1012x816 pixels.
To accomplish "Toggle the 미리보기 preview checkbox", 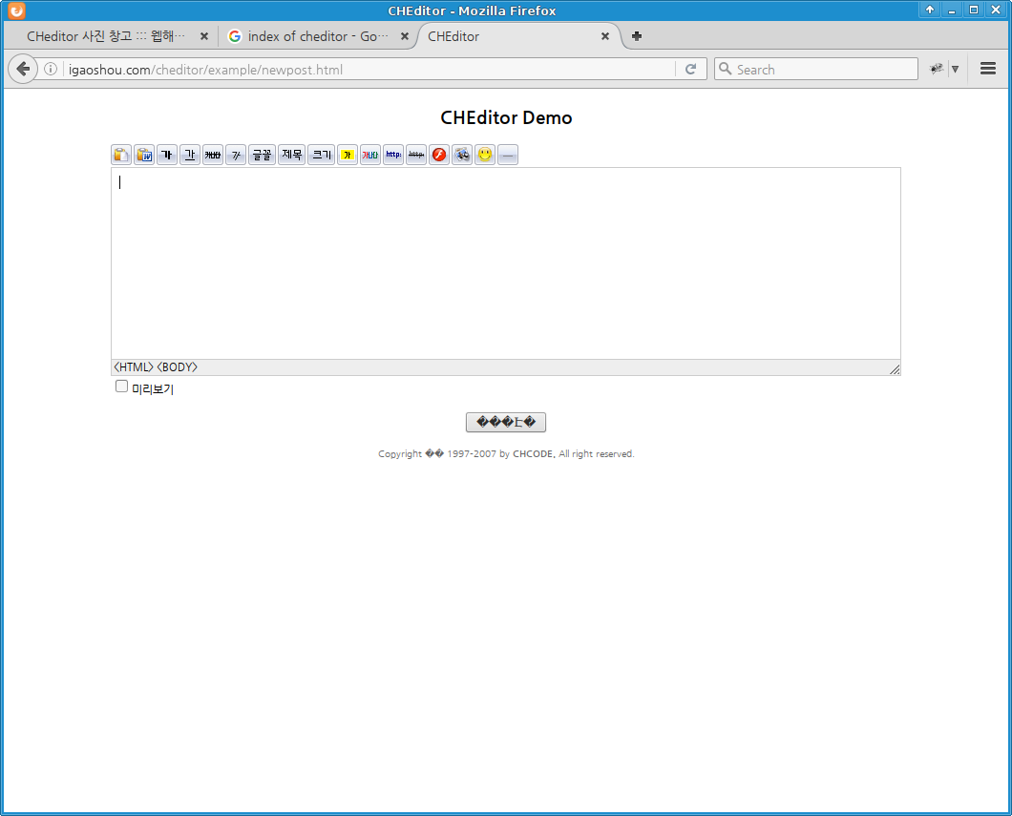I will (x=121, y=387).
